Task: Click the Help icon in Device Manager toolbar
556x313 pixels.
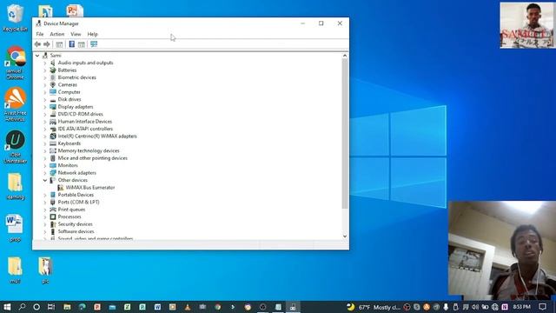Action: [x=71, y=44]
